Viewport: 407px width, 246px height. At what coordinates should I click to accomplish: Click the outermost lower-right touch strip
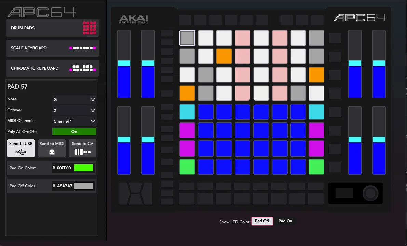pos(379,141)
